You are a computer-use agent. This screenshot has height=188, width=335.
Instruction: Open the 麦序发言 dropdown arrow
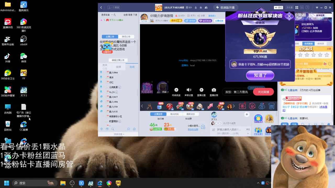point(112,15)
